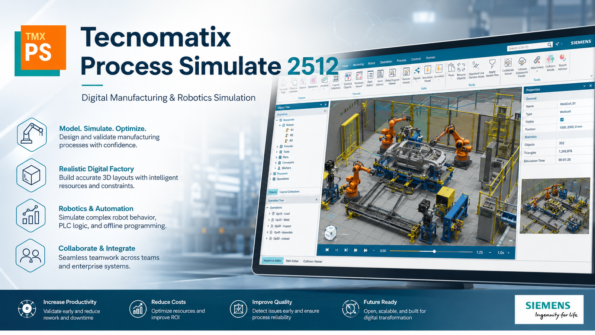Toggle the Visible checkbox in Properties

tap(562, 119)
